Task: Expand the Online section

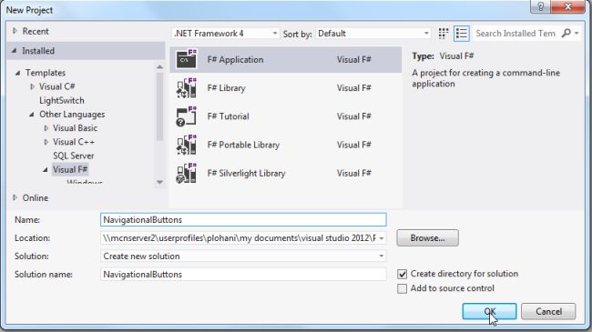Action: pyautogui.click(x=15, y=197)
